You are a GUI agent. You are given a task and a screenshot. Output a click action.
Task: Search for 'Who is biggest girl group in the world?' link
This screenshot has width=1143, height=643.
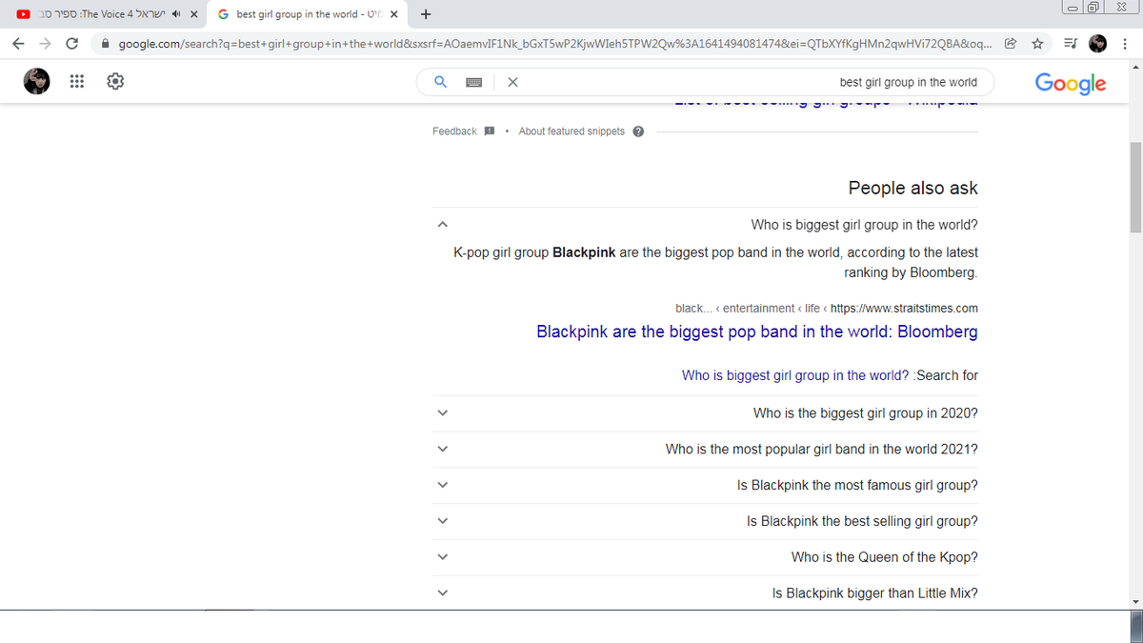pyautogui.click(x=795, y=375)
